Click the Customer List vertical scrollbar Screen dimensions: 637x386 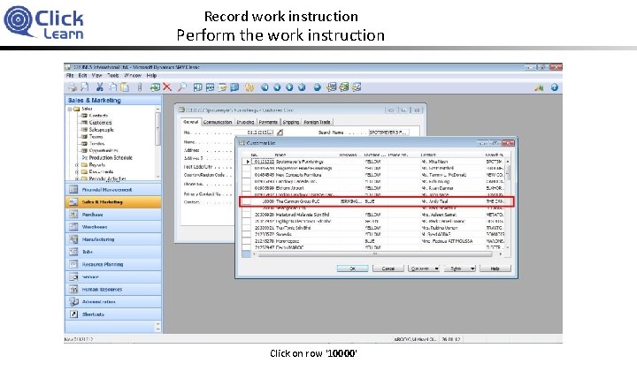[508, 203]
